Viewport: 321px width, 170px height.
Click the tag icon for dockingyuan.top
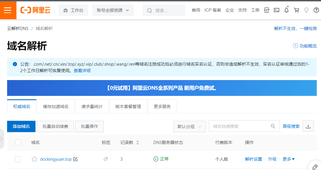pyautogui.click(x=106, y=159)
